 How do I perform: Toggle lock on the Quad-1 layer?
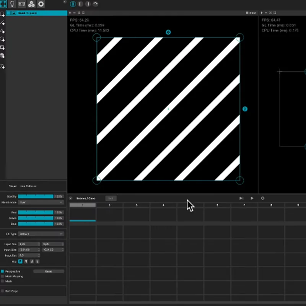14,13
